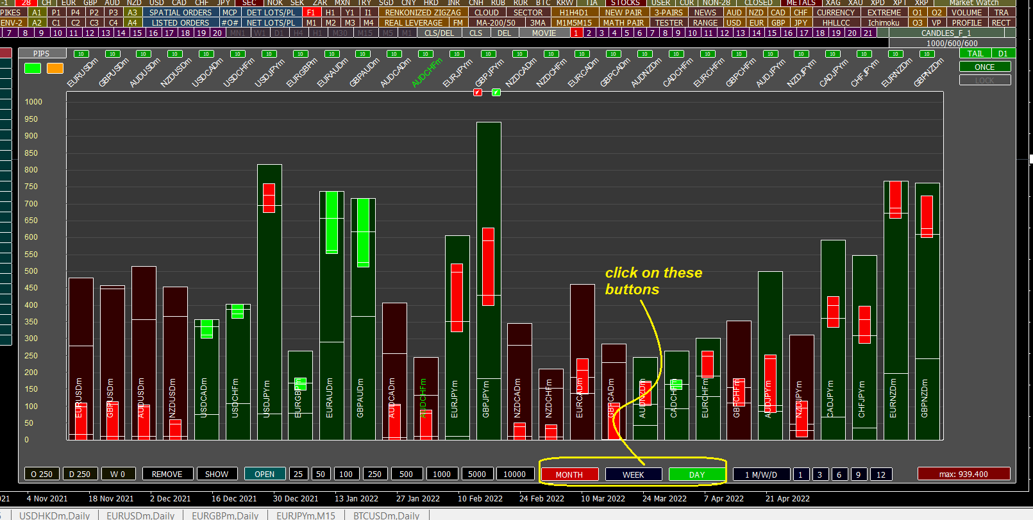The width and height of the screenshot is (1033, 520).
Task: Open the CANDLES_F_1 selector
Action: (946, 33)
